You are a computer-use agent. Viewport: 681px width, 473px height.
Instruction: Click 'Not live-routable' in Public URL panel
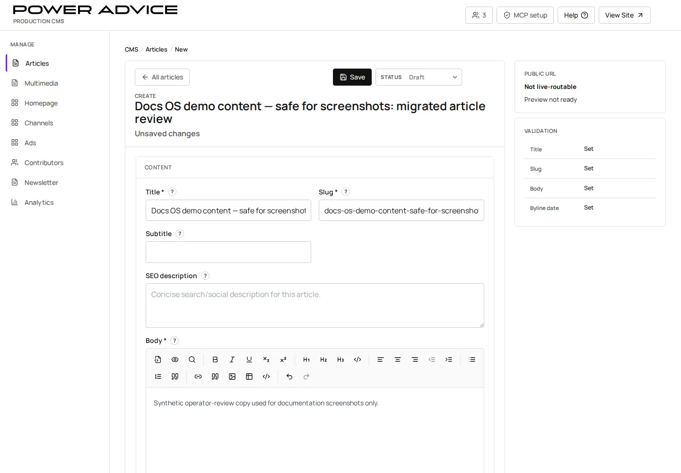click(x=550, y=87)
